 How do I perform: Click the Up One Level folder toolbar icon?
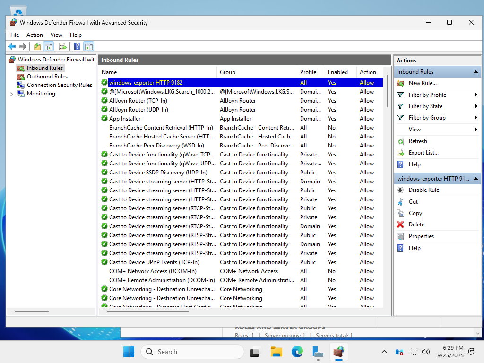[x=37, y=46]
